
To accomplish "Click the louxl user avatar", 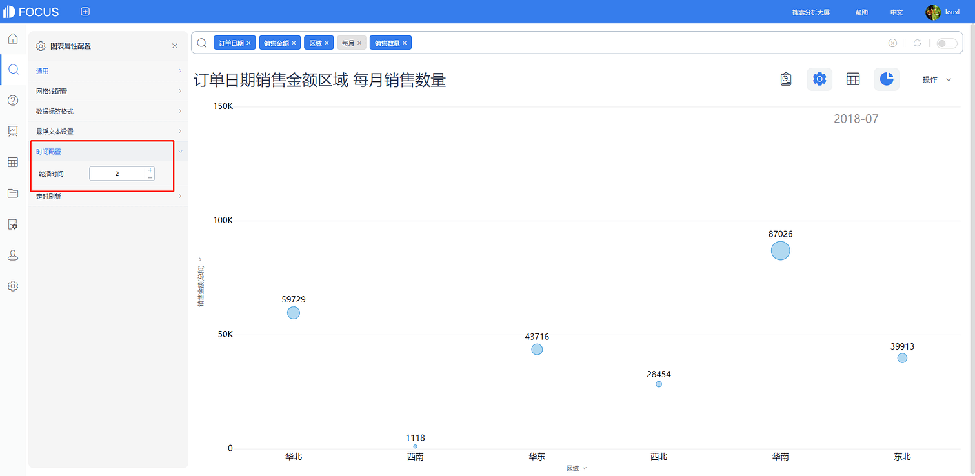I will [x=932, y=12].
